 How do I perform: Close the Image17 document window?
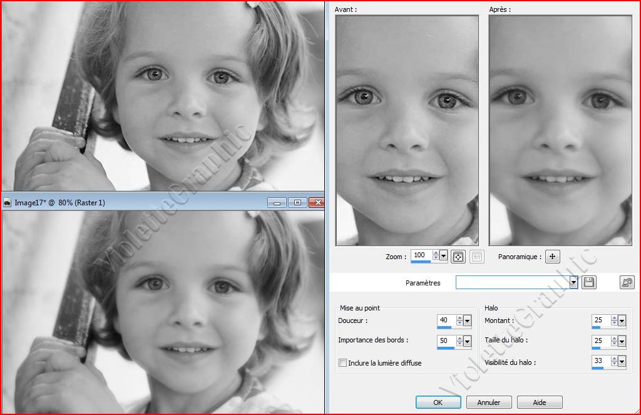(317, 203)
